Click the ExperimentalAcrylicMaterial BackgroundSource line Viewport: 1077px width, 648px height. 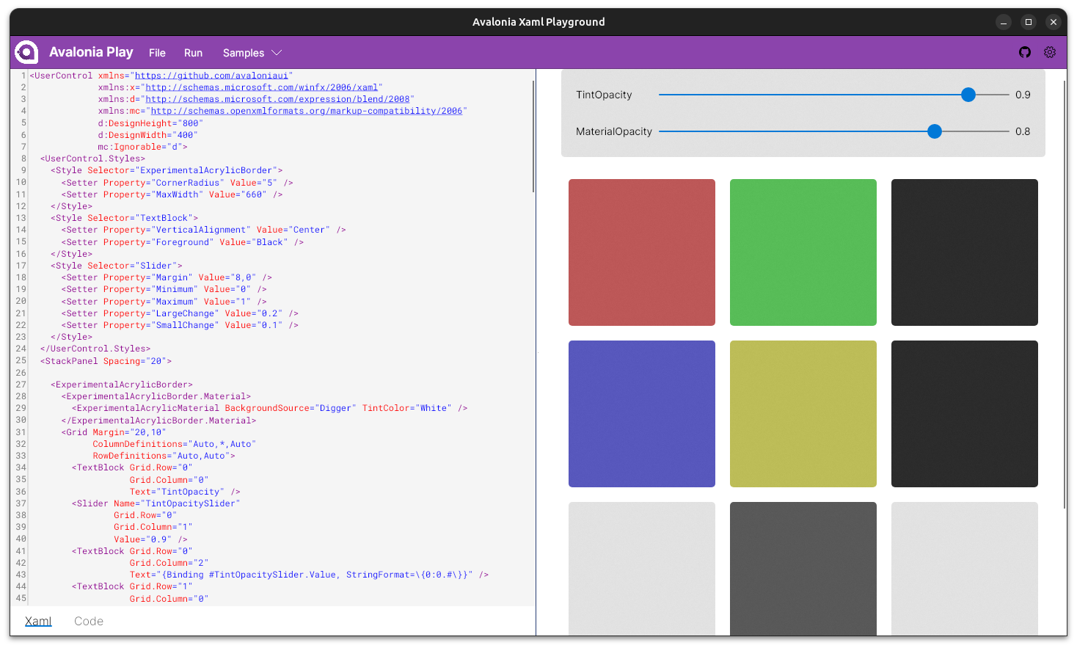[269, 408]
